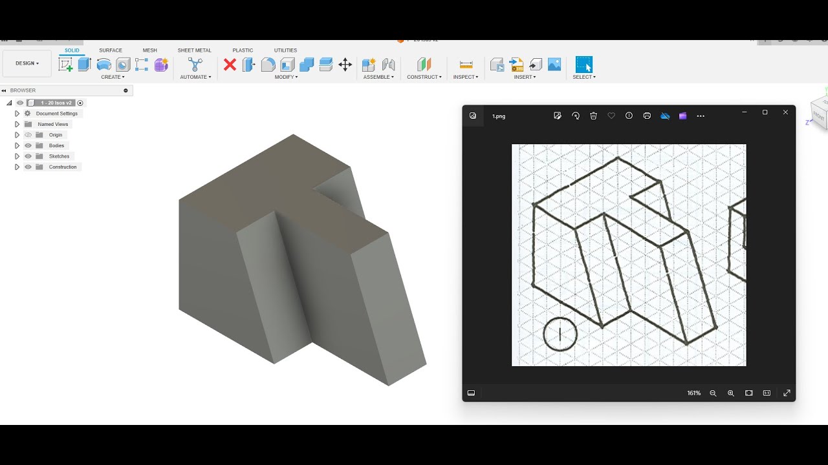Select the Create Form icon
828x465 pixels.
click(161, 64)
